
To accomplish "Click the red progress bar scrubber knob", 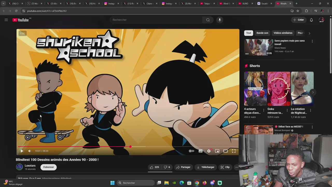I will click(x=130, y=147).
